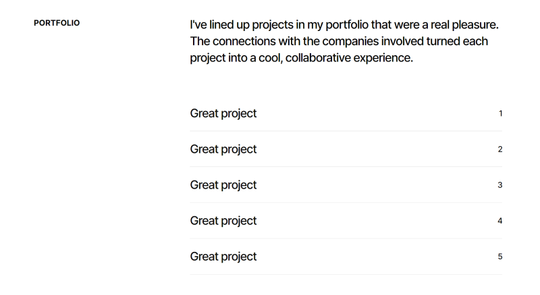Viewport: 540px width, 295px height.
Task: Click the number 2 at row end
Action: coord(500,149)
